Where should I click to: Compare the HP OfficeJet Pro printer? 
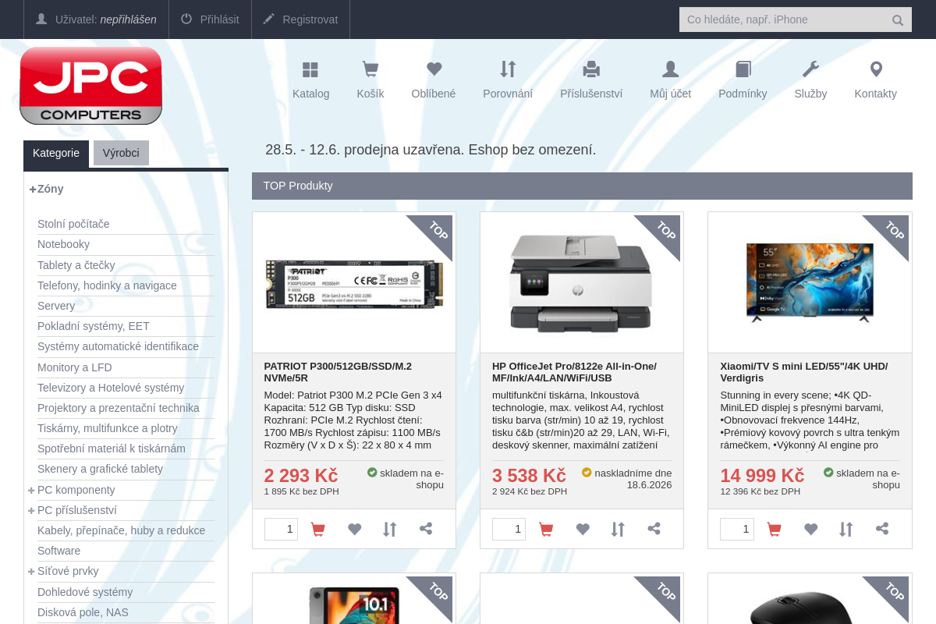click(618, 529)
